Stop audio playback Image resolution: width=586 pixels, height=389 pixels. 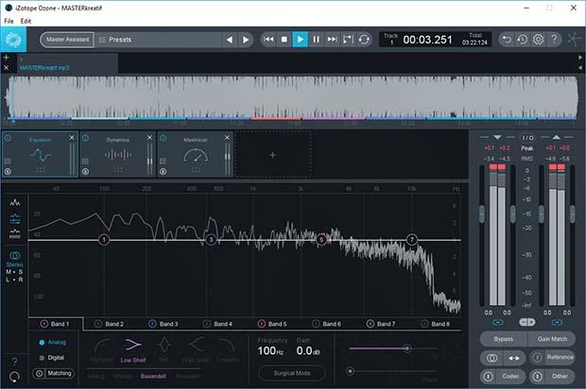284,40
